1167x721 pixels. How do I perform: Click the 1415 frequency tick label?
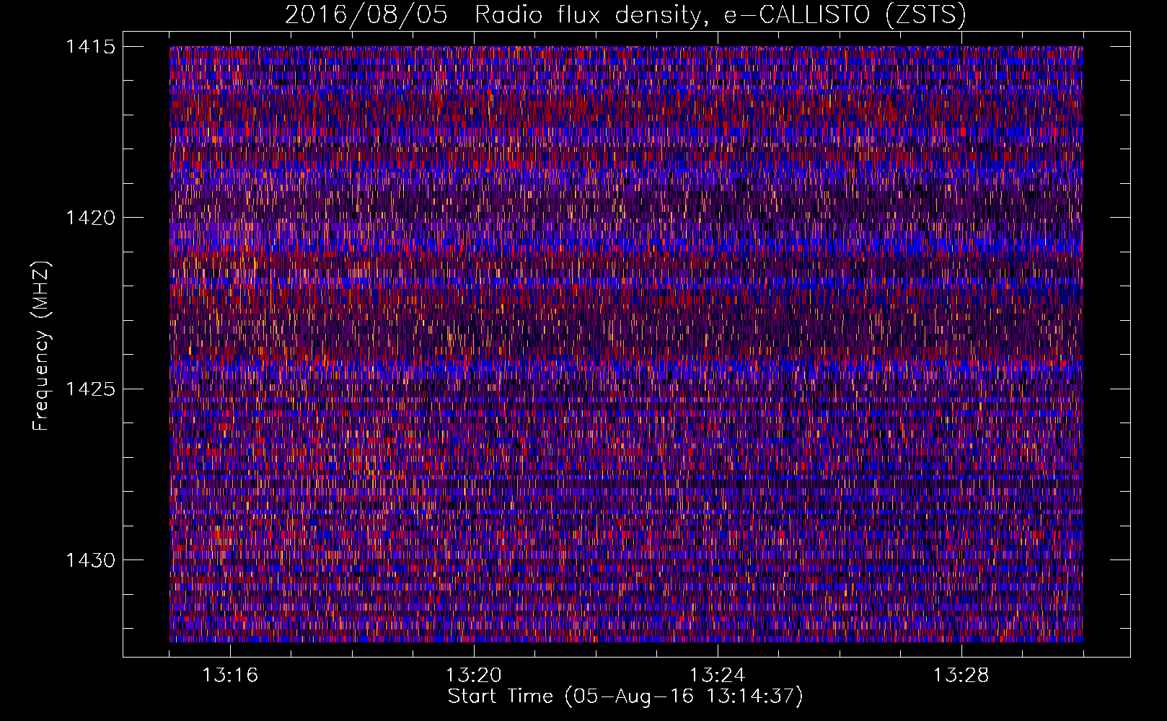tap(91, 47)
